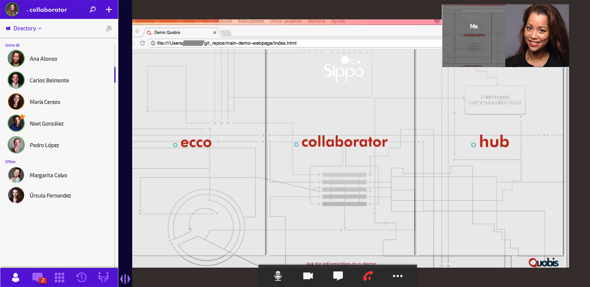Add new contact with plus icon

109,9
